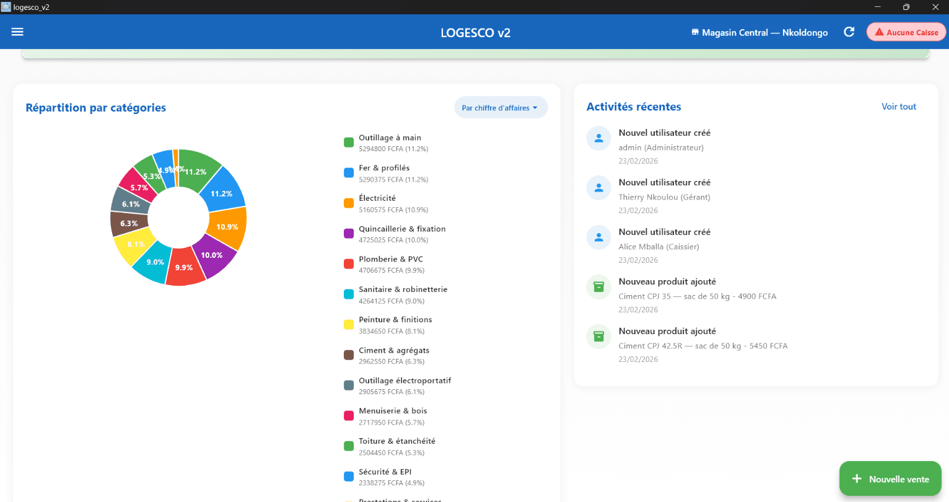Click pink swatch for Menuiserie & bois
The height and width of the screenshot is (502, 949).
[349, 416]
